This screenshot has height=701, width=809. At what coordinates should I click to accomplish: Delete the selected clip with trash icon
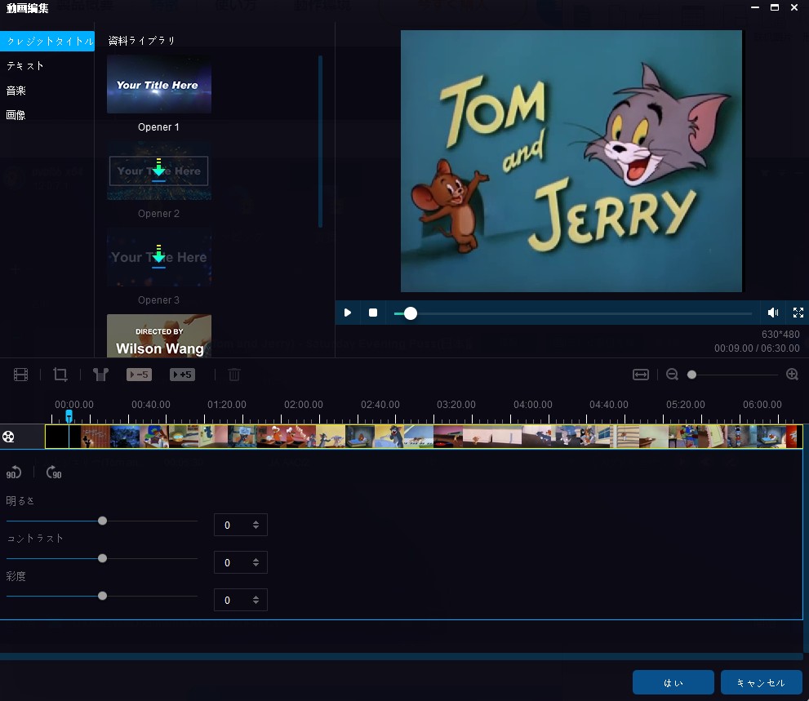[234, 375]
